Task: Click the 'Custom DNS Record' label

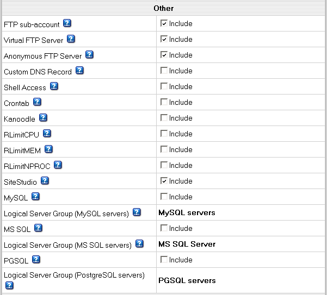Action: click(38, 72)
